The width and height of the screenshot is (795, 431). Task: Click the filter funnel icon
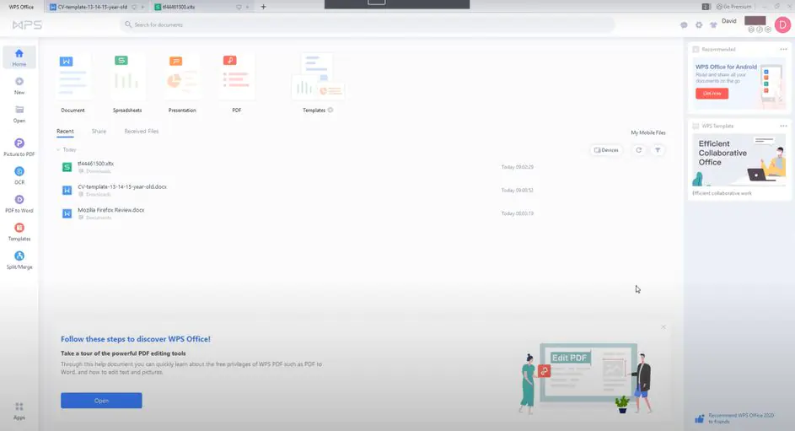pyautogui.click(x=658, y=150)
